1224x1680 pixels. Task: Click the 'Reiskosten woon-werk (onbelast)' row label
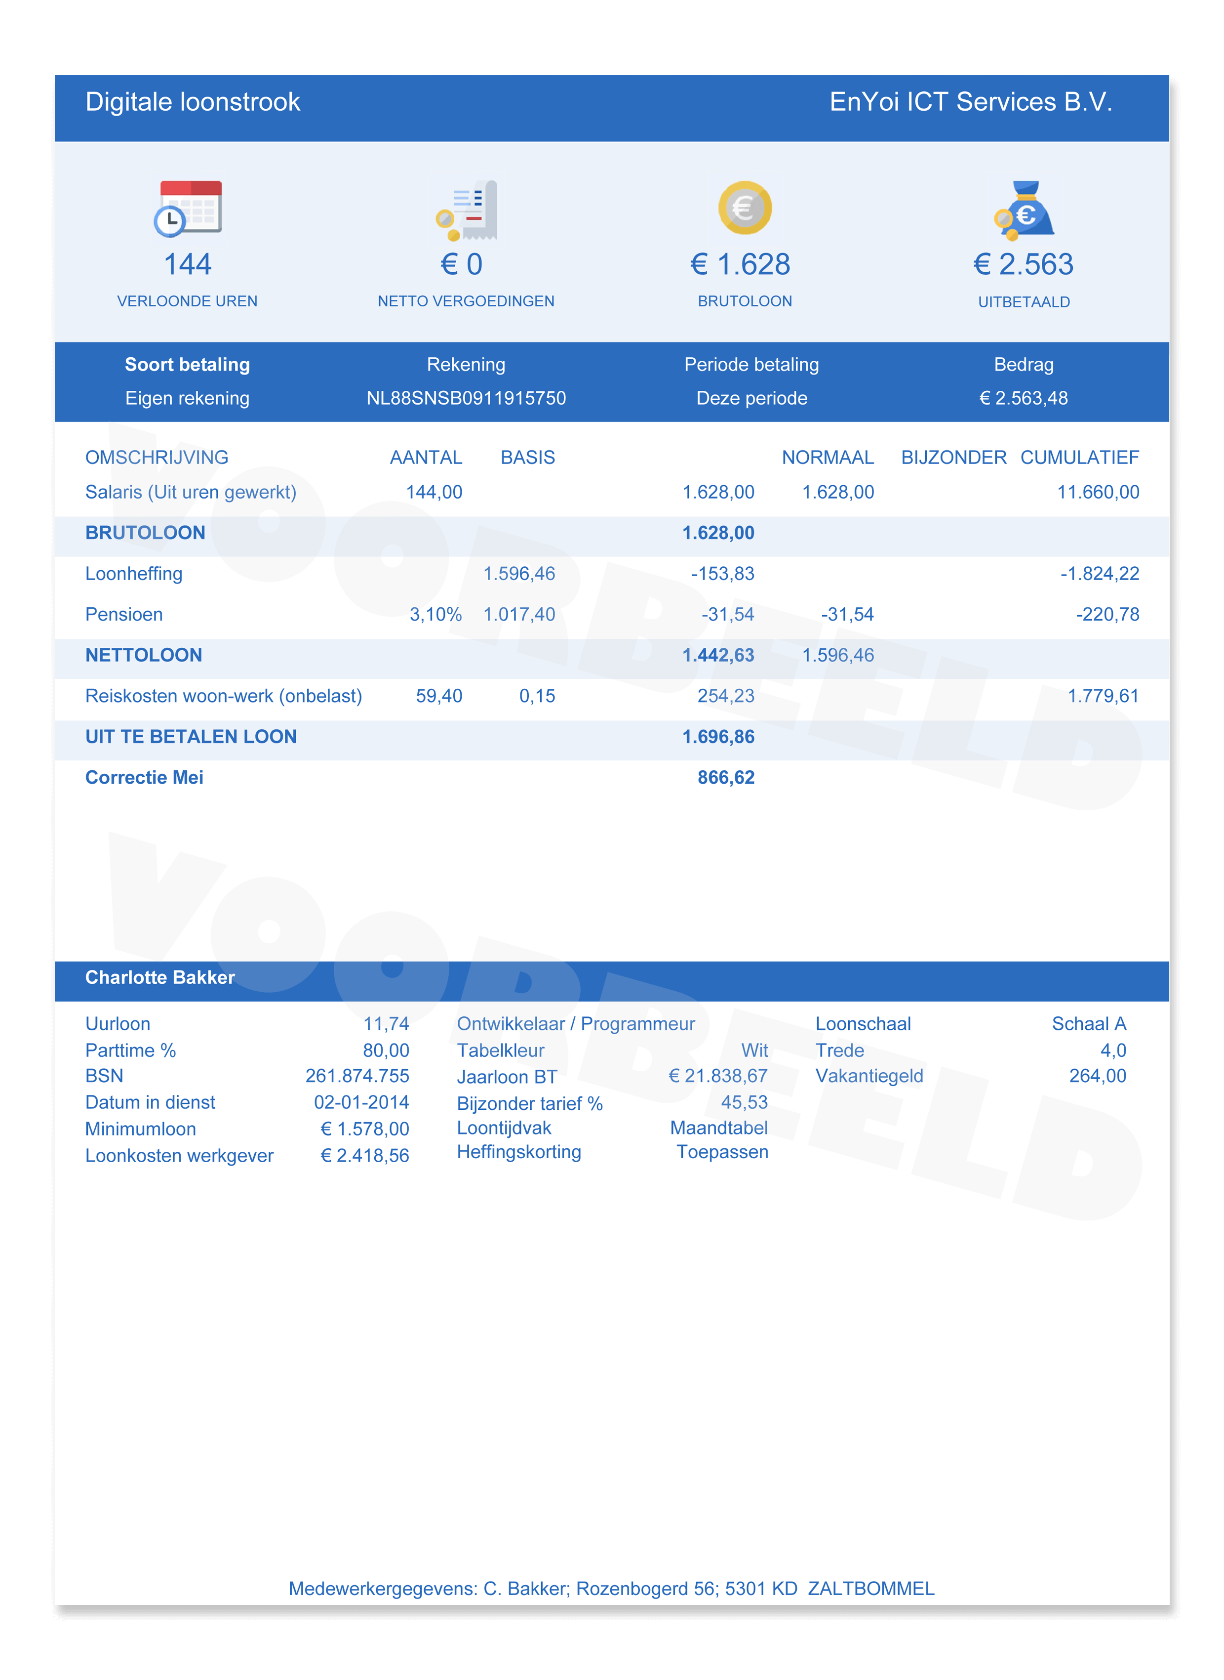(224, 696)
